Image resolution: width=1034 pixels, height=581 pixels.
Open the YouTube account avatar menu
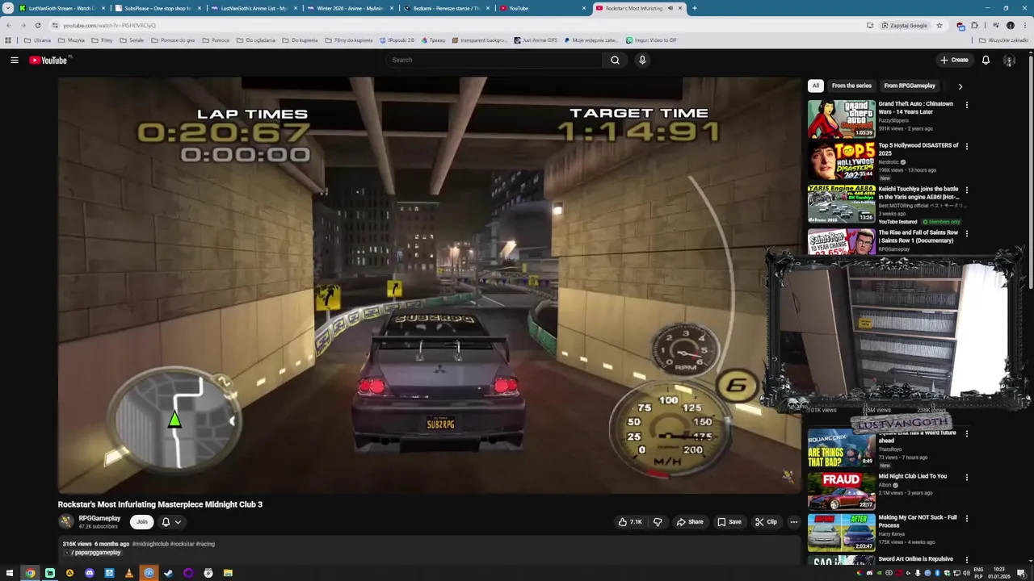pyautogui.click(x=1009, y=60)
